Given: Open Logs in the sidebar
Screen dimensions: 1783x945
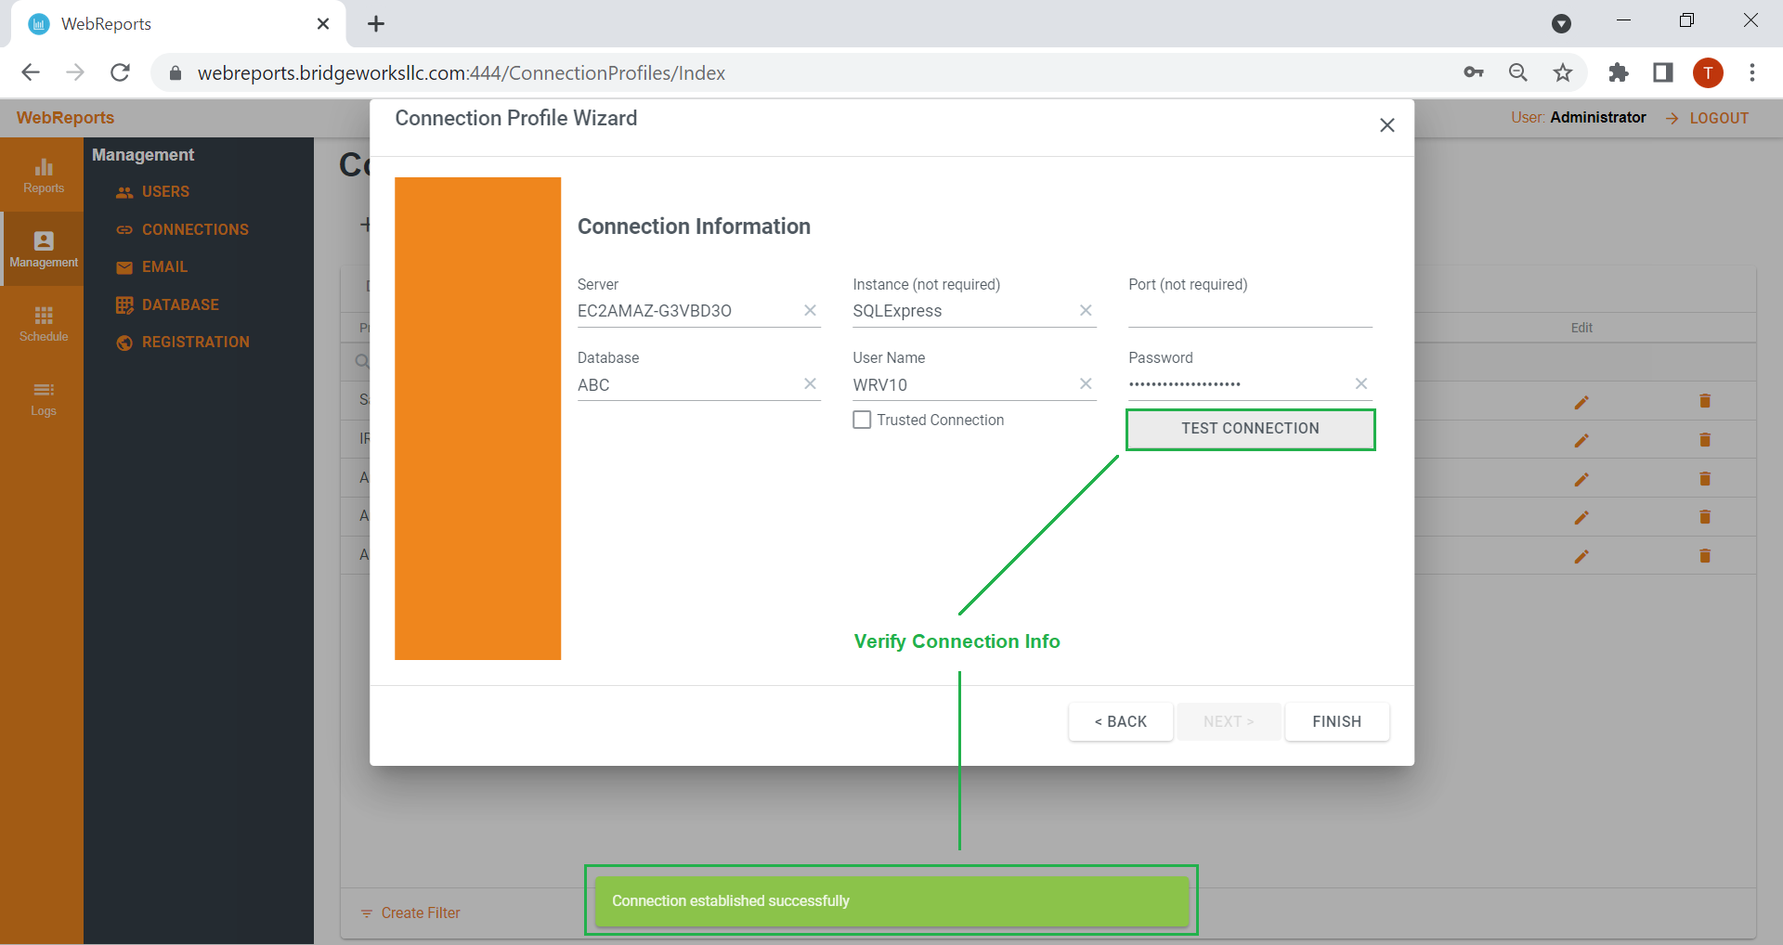Looking at the screenshot, I should 43,398.
